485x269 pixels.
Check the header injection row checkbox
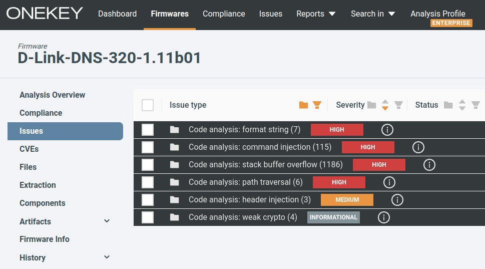pos(148,200)
